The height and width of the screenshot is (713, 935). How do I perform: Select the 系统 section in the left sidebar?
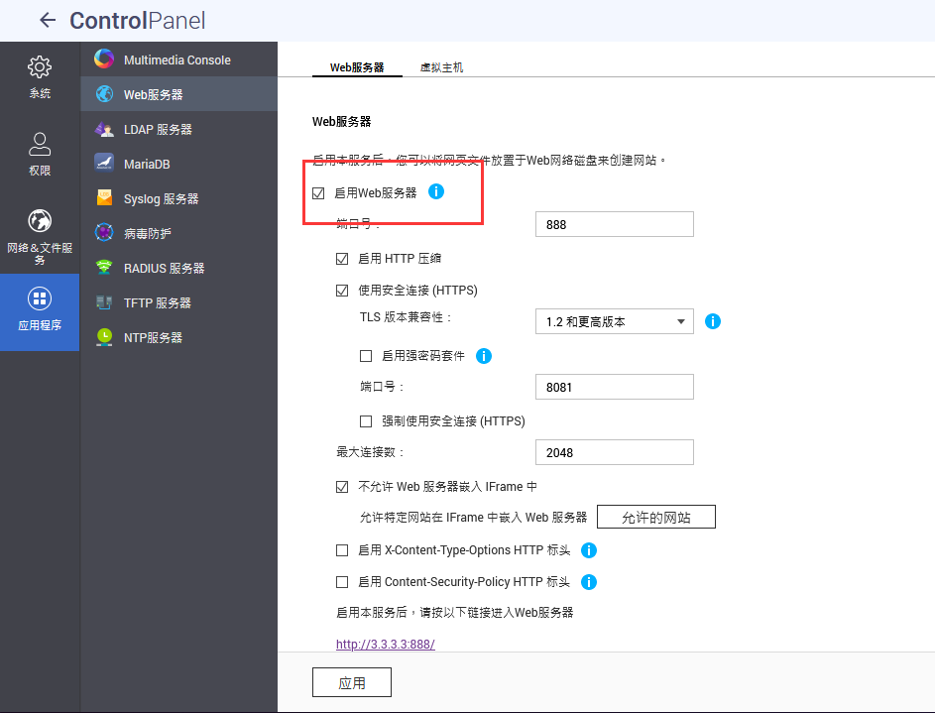pos(40,77)
